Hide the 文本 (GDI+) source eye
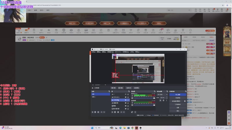 (126, 97)
